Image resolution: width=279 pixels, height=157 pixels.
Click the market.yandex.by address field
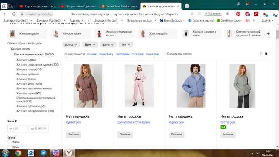(39, 14)
